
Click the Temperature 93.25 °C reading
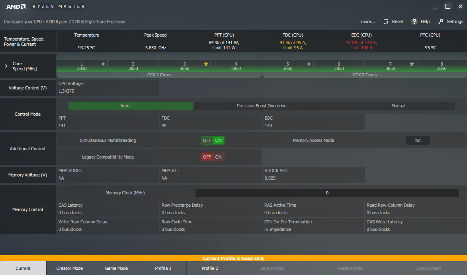87,48
